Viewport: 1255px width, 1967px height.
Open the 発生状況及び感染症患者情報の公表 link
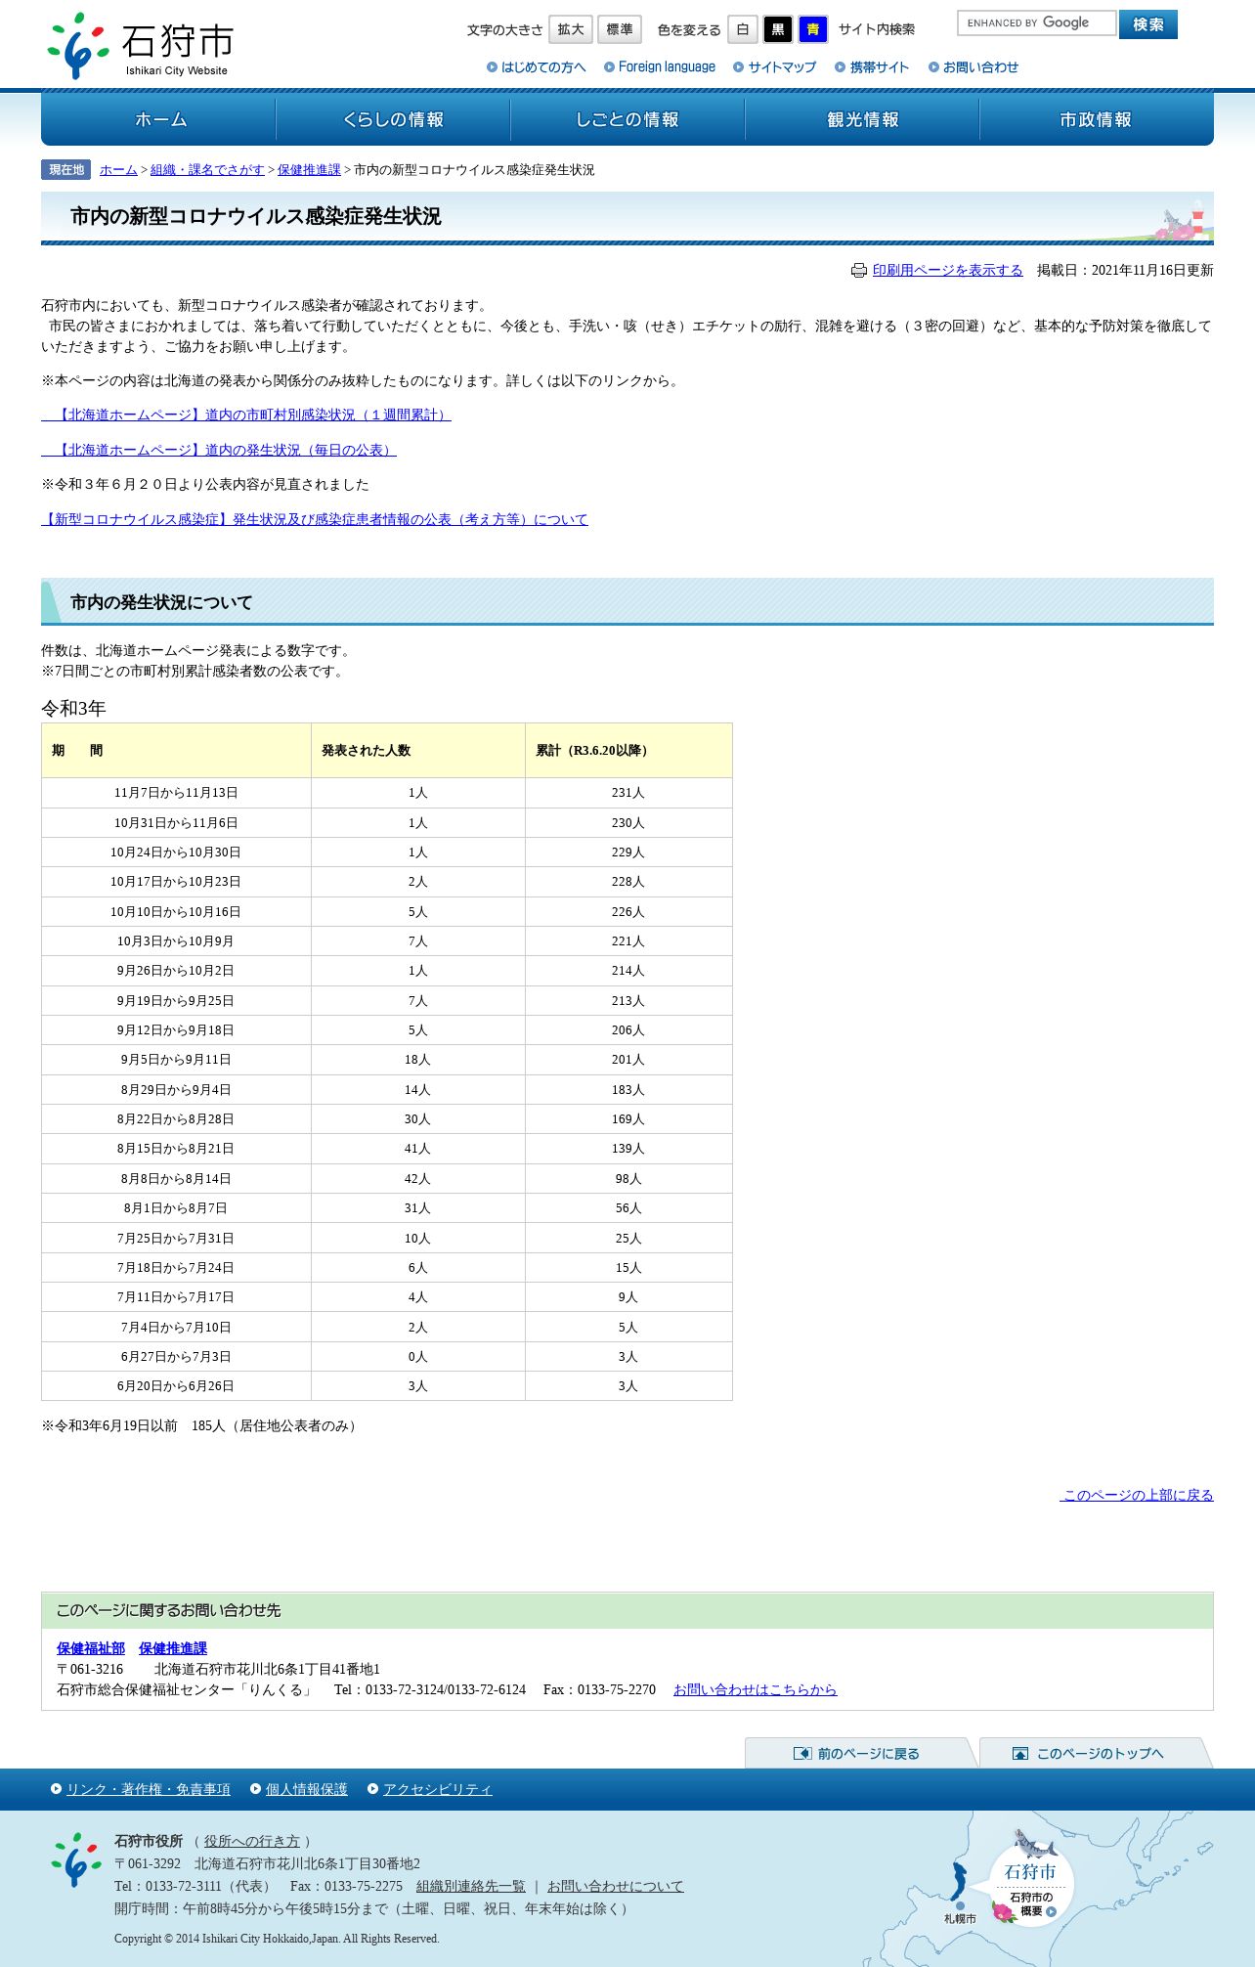tap(315, 520)
